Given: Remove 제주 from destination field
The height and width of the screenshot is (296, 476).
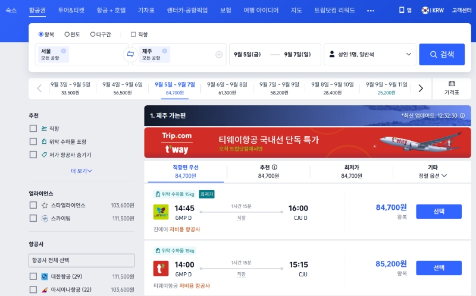Looking at the screenshot, I should [165, 51].
